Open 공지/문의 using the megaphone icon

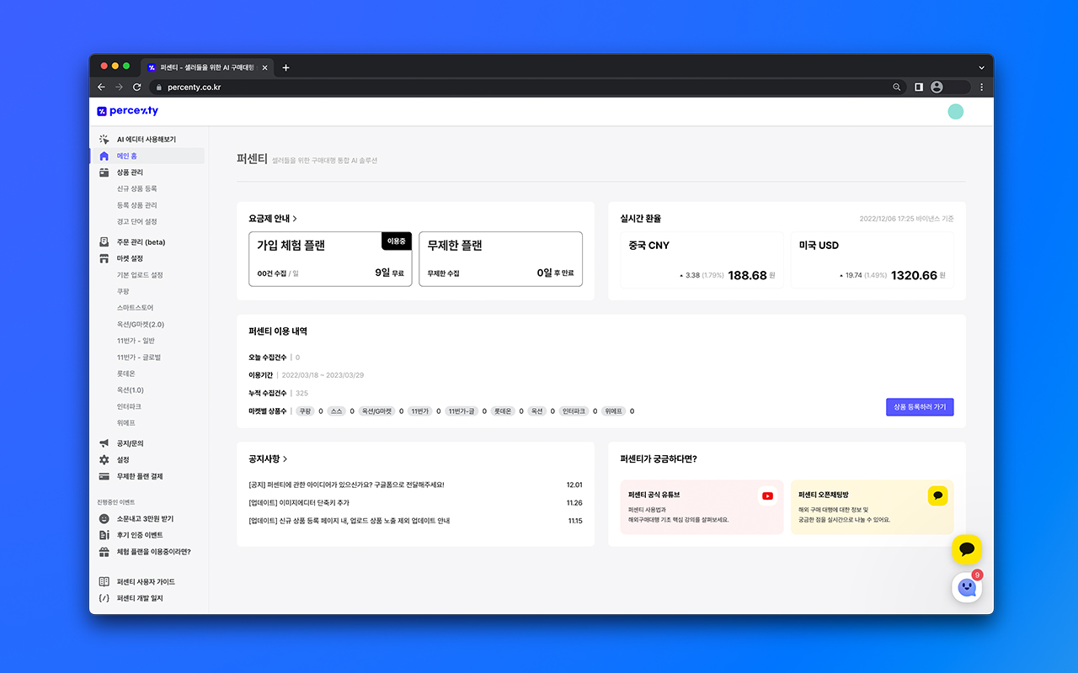click(x=104, y=442)
